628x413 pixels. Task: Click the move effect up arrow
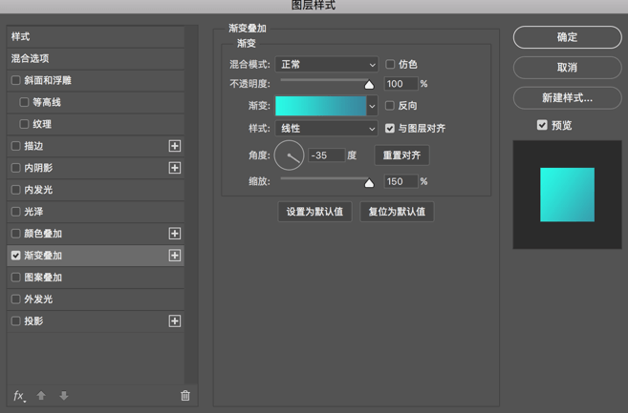(41, 396)
